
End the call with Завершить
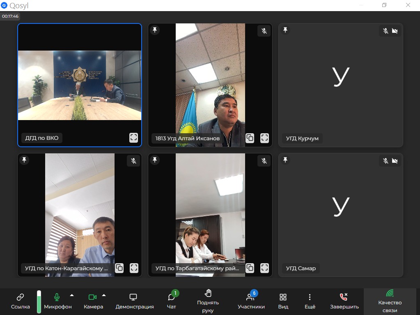pos(344,301)
